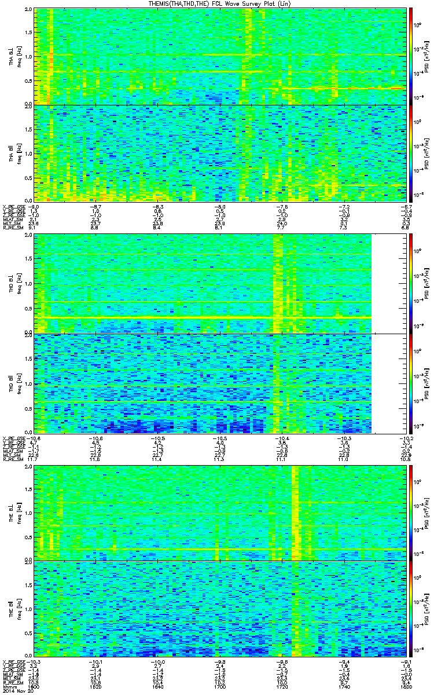
Task: Click the 1620 time tick label
Action: point(95,686)
